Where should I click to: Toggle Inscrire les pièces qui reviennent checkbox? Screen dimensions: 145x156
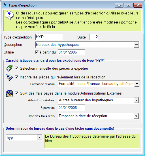16,77
